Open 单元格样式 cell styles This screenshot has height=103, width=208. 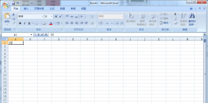tap(153, 19)
